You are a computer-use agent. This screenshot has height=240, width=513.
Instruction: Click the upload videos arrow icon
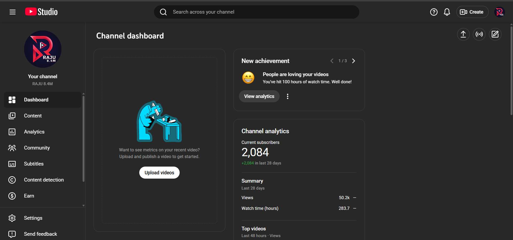point(463,34)
